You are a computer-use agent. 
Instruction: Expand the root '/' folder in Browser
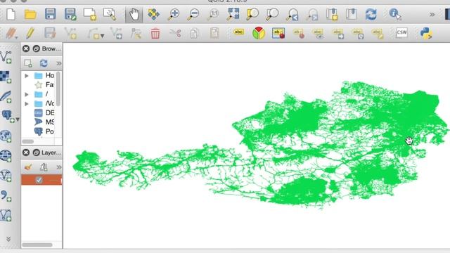(x=27, y=94)
